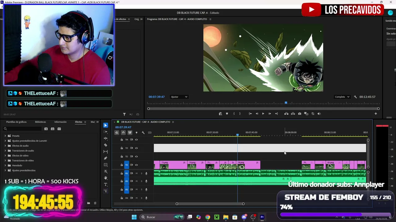Viewport: 396px width, 222px height.
Task: Mute audio track A1
Action: point(136,173)
